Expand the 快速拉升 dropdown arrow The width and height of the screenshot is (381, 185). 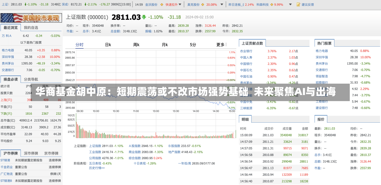pyautogui.click(x=180, y=5)
